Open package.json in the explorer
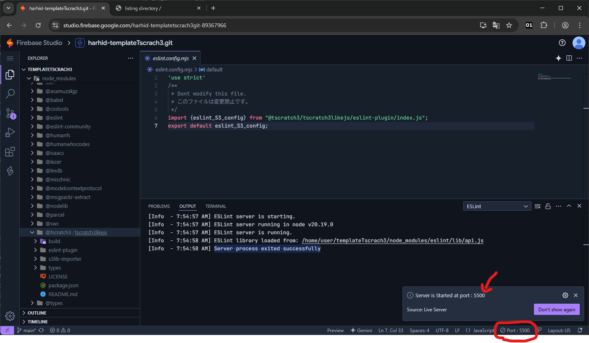589x343 pixels. coord(63,285)
